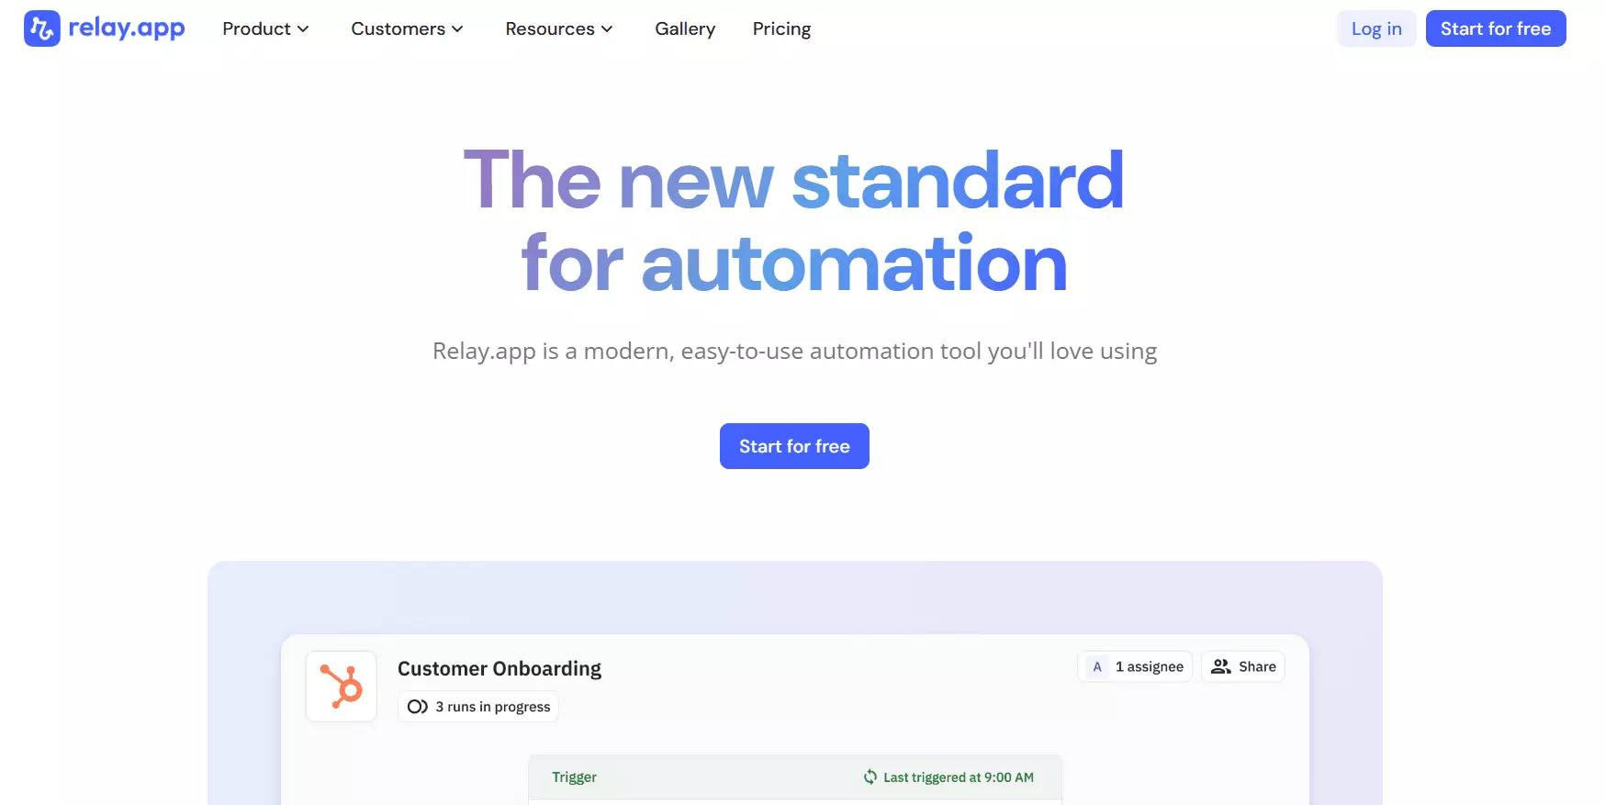Viewport: 1605px width, 805px height.
Task: Click the Start for free hero button
Action: pyautogui.click(x=794, y=446)
